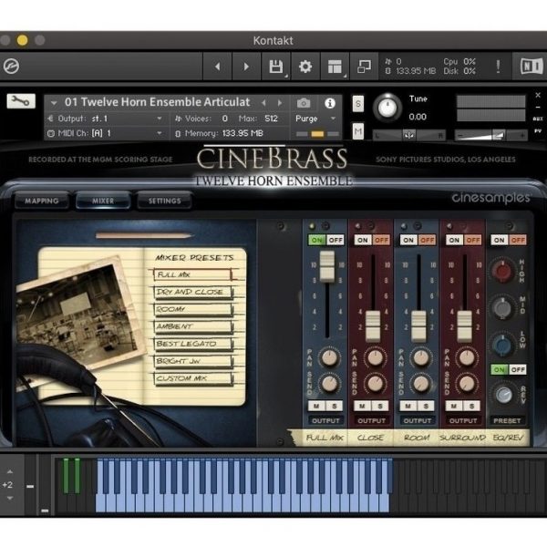The height and width of the screenshot is (547, 547).
Task: Go to previous preset with left arrow in toolbar
Action: [217, 67]
